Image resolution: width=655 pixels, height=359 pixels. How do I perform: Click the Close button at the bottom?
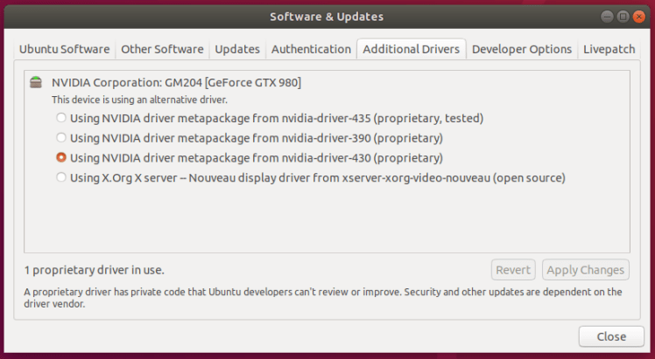(611, 336)
